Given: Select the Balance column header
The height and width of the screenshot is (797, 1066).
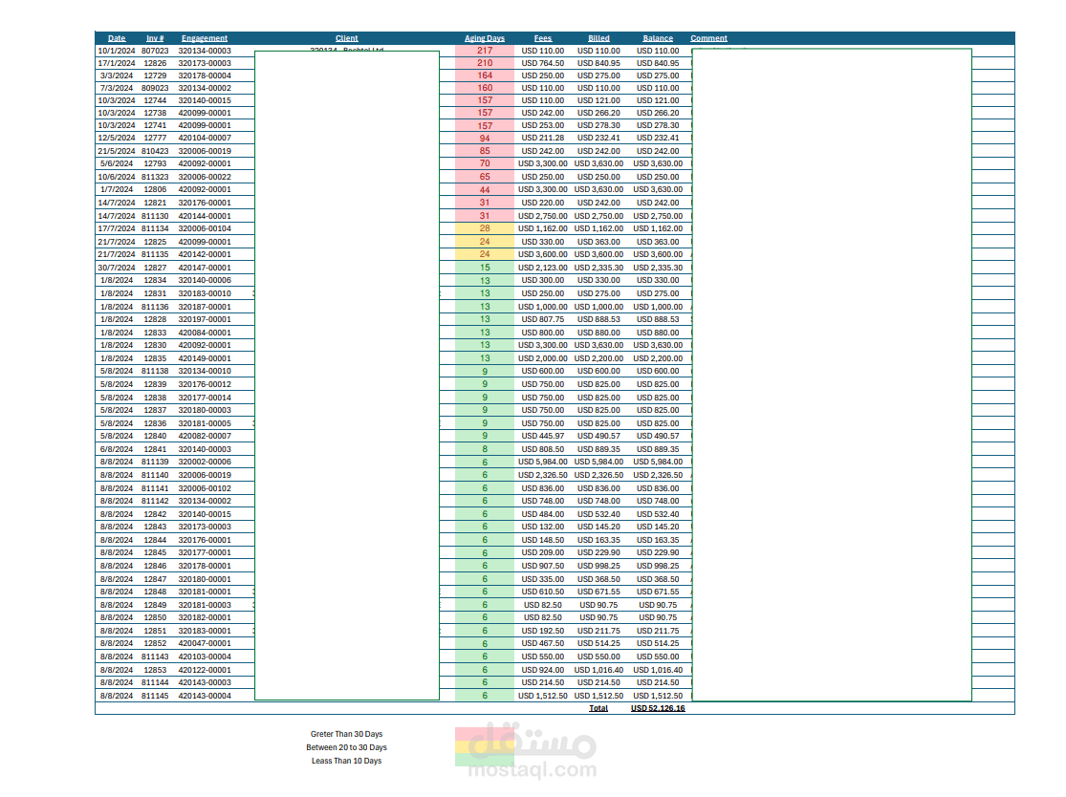Looking at the screenshot, I should pos(658,39).
